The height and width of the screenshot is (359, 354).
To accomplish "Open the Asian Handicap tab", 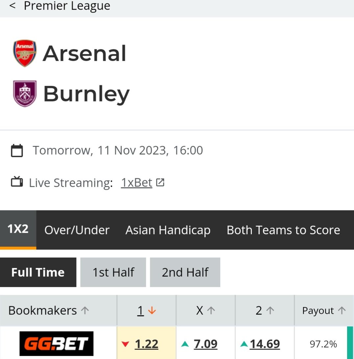I will [168, 230].
